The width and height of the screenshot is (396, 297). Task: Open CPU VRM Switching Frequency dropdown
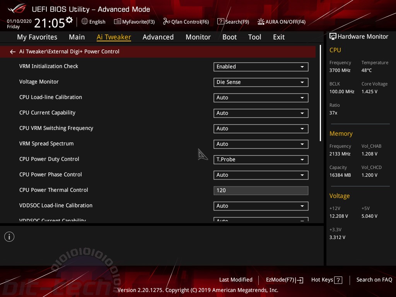[261, 128]
